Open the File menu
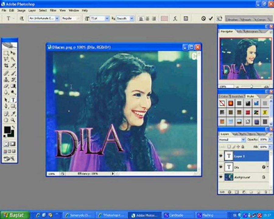Screen dimensions: 274x219 tap(4, 10)
